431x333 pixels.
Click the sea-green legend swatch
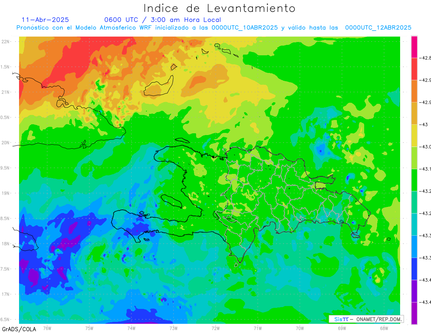pos(414,202)
